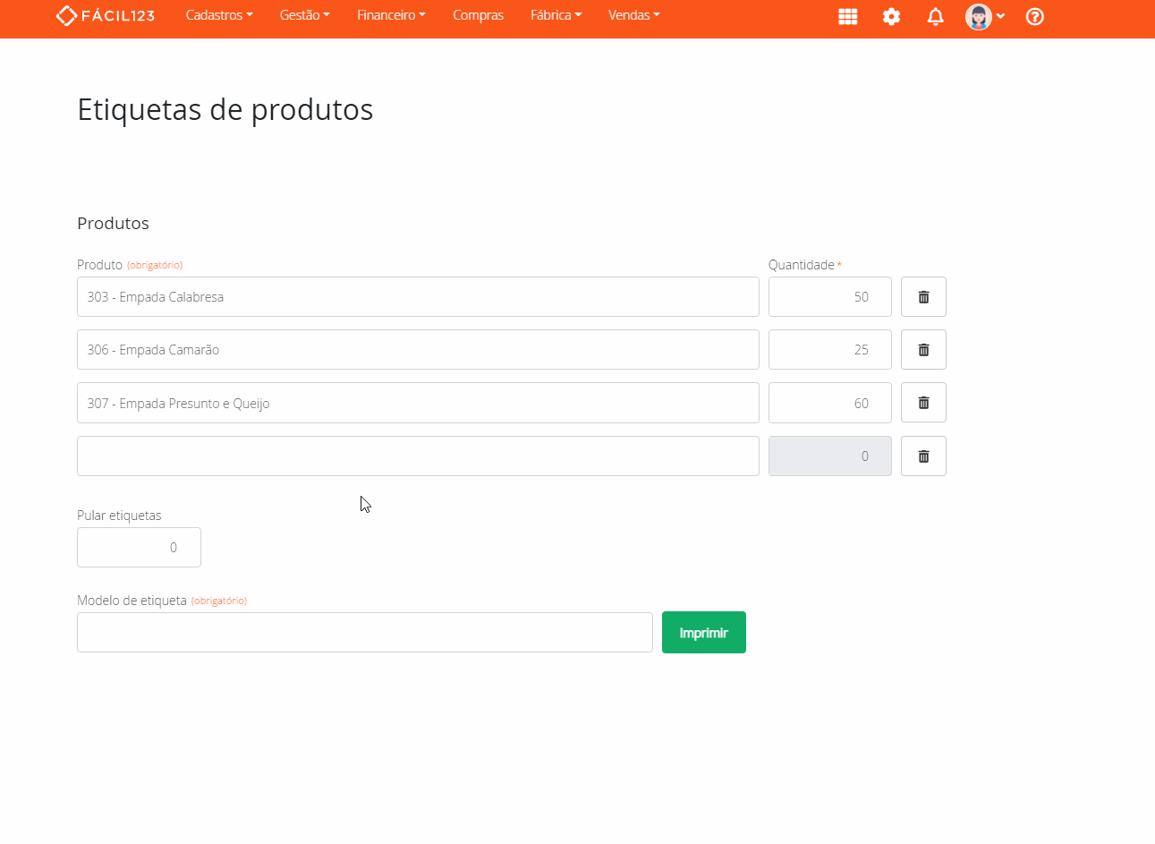Open the apps grid icon
The image size is (1155, 844).
pyautogui.click(x=846, y=16)
